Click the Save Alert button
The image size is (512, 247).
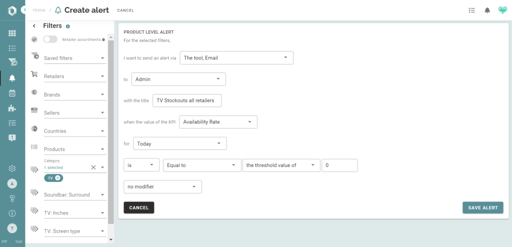coord(482,207)
